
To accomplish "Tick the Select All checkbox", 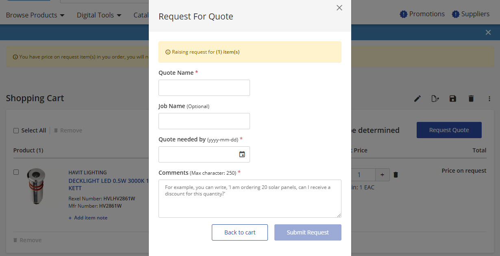I will click(16, 130).
